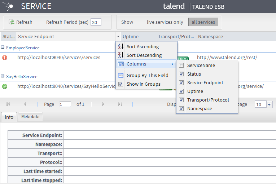Choose Sort Ascending from the menu
This screenshot has height=184, width=276.
142,46
